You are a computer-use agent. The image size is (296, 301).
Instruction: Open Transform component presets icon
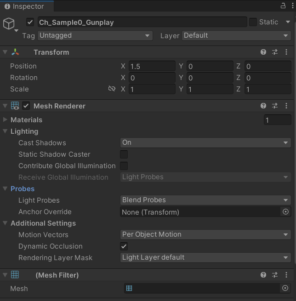(x=275, y=52)
